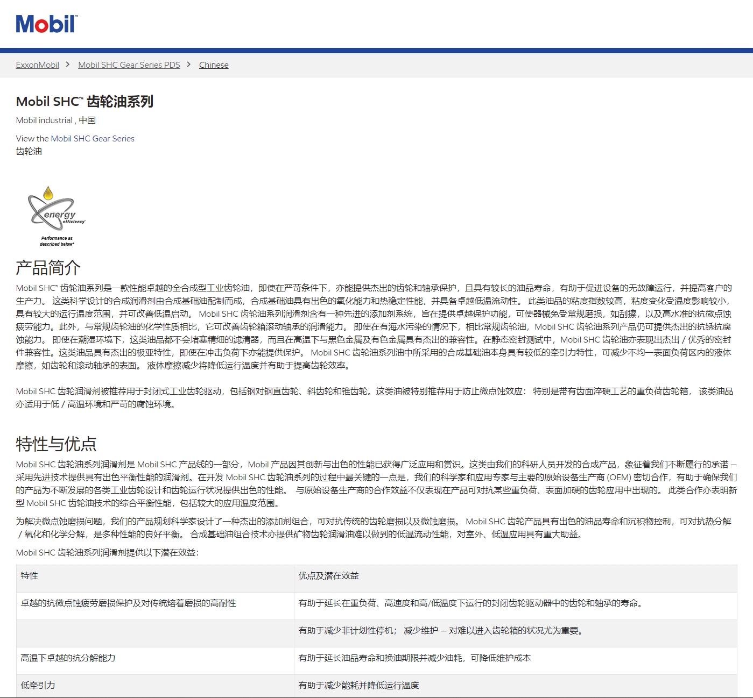Select the cell beginning 有助于延长在重负荷

[x=516, y=606]
